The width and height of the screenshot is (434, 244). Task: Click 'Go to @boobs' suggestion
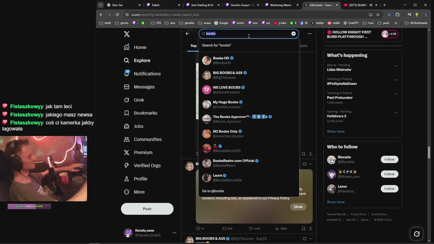pos(249,191)
